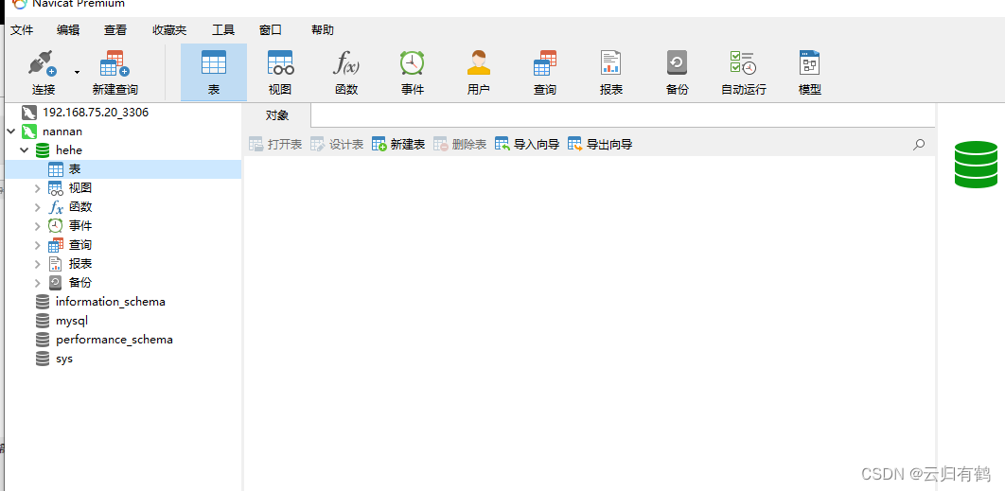Screen dimensions: 1005x491
Task: Switch to the 对象 tab
Action: [x=277, y=115]
